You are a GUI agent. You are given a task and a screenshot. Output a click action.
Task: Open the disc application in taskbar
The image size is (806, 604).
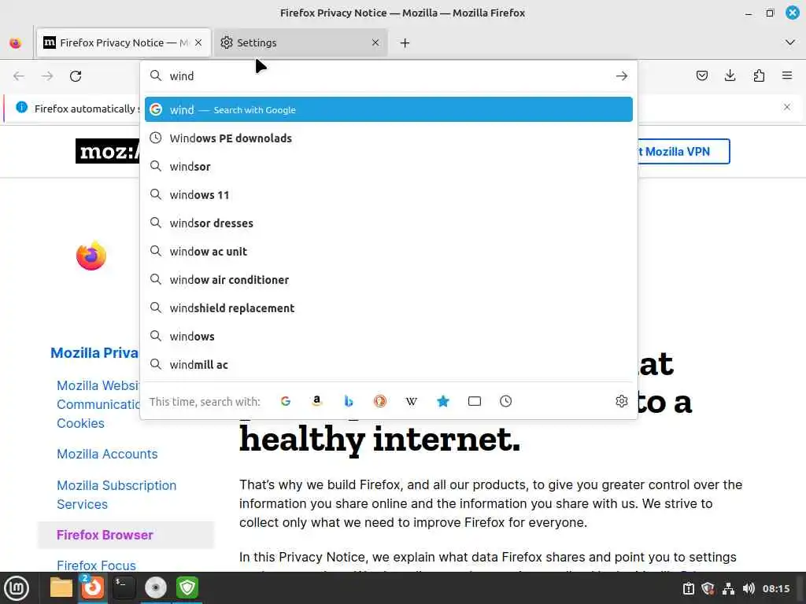coord(155,587)
